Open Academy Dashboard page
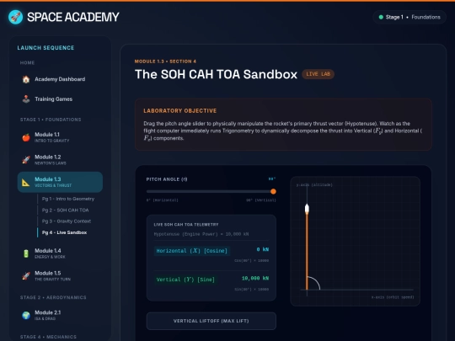The width and height of the screenshot is (455, 341). [x=60, y=79]
